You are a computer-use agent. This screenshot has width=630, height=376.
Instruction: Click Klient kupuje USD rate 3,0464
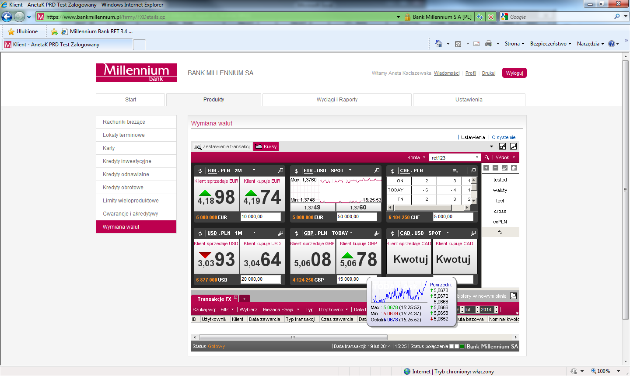tap(262, 256)
